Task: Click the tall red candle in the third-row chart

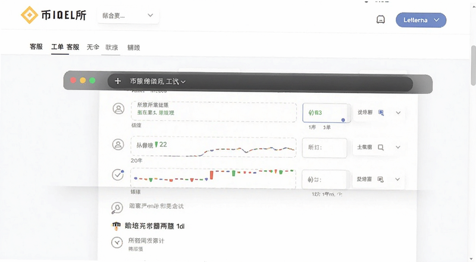Action: [212, 175]
